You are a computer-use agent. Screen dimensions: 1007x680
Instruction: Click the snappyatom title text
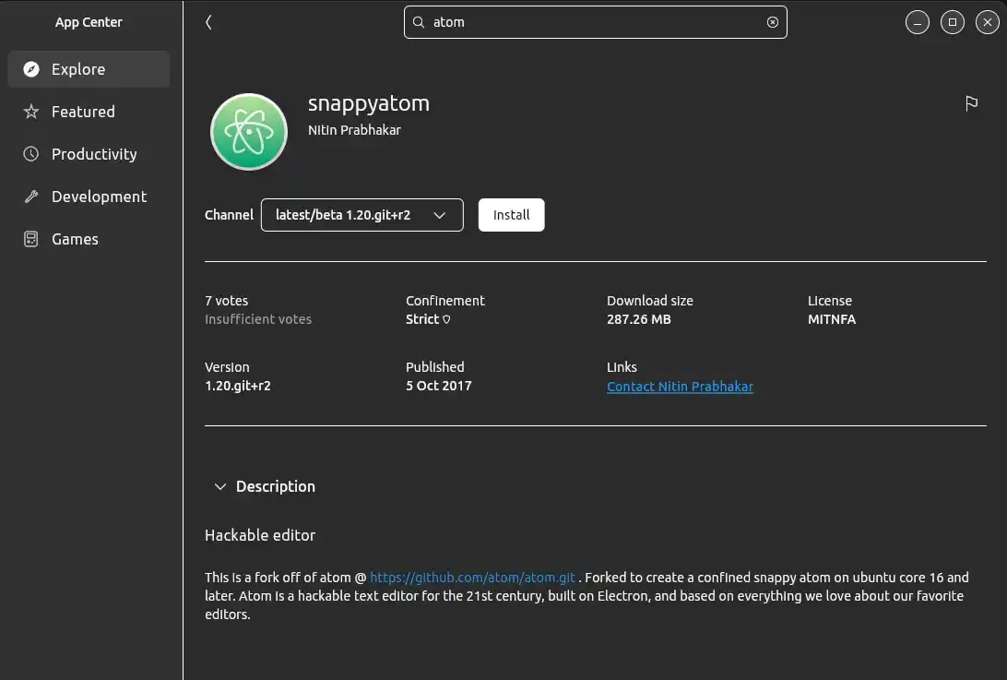(x=369, y=103)
